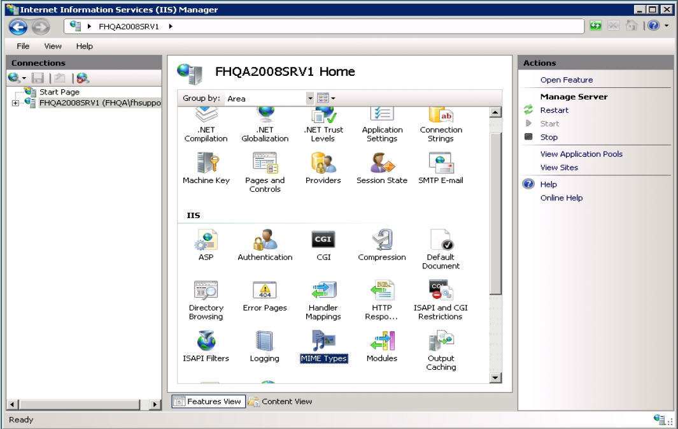This screenshot has width=678, height=429.
Task: Open SMTP E-mail feature
Action: pyautogui.click(x=441, y=168)
